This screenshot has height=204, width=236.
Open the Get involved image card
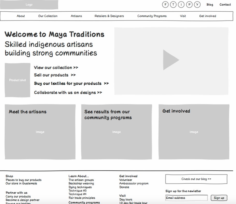[x=194, y=132]
